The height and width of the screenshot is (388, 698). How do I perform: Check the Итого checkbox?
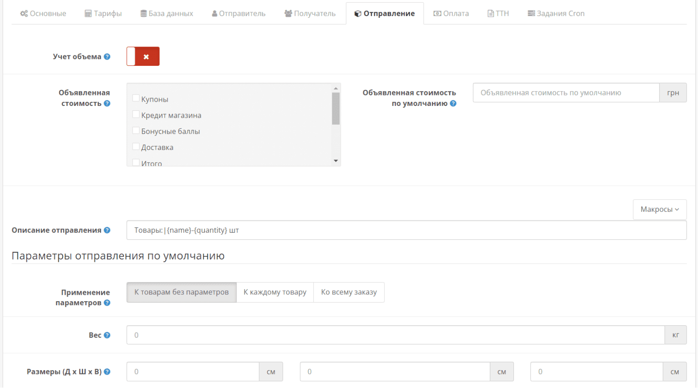[x=136, y=163]
